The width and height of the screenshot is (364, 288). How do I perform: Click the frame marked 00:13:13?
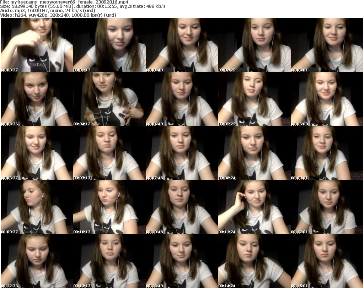pos(109,261)
